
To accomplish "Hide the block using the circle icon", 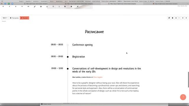I will 176,18.
